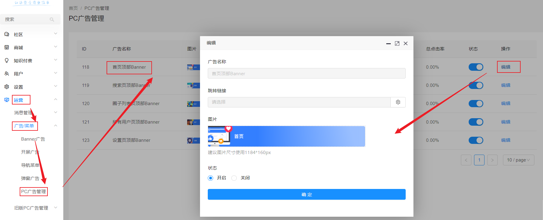Click the 社区 chat bubble icon

click(x=7, y=34)
